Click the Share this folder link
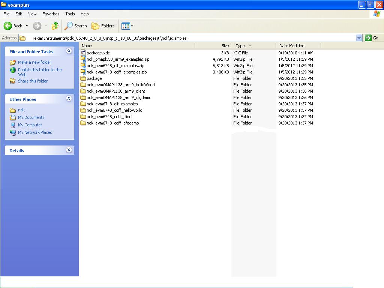 tap(33, 81)
